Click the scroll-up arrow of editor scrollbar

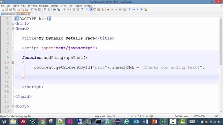pyautogui.click(x=221, y=18)
